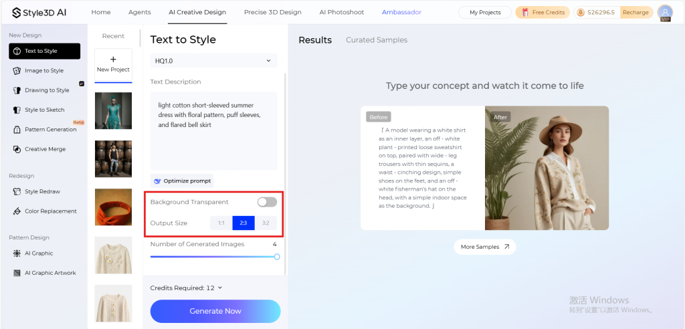Select the Image to Style icon
The width and height of the screenshot is (685, 329).
[x=17, y=70]
